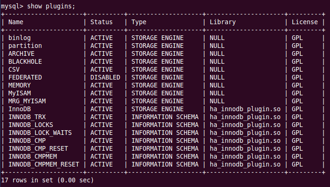This screenshot has width=330, height=187.
Task: Click the 'License' column header
Action: (304, 22)
